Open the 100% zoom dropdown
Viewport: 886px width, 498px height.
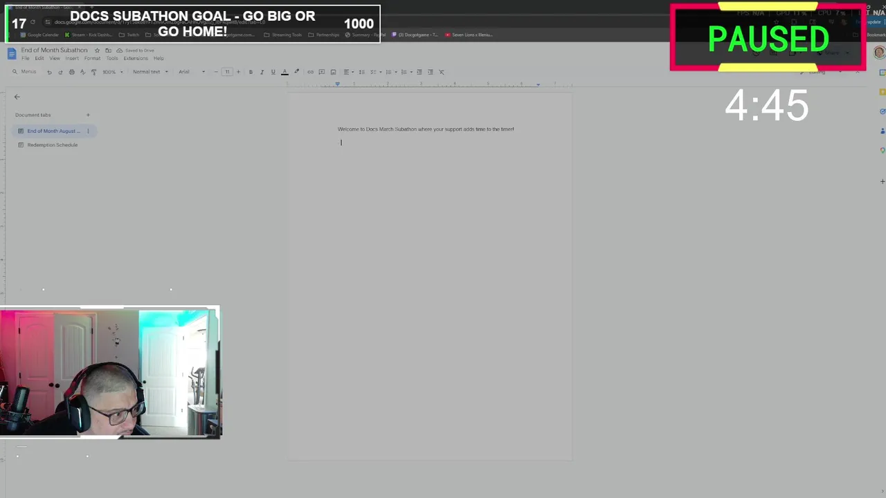tap(112, 72)
